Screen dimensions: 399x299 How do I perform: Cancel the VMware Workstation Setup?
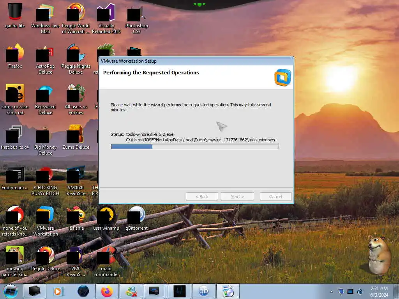tap(275, 197)
